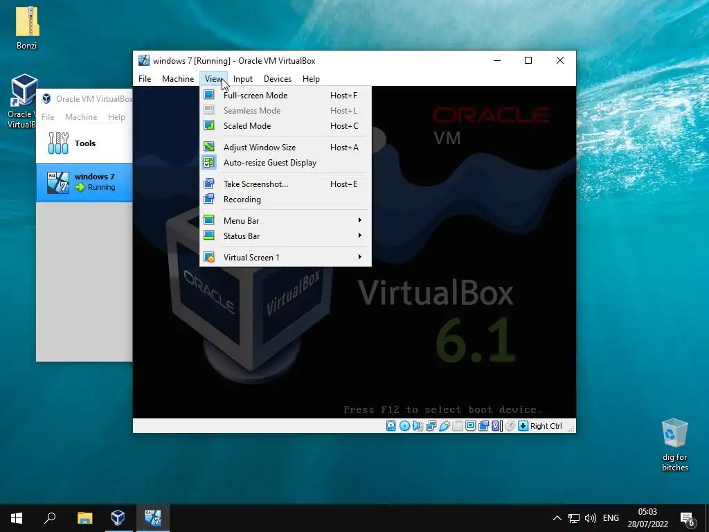Choose Full-screen Mode from the View menu
The height and width of the screenshot is (532, 709).
point(285,96)
